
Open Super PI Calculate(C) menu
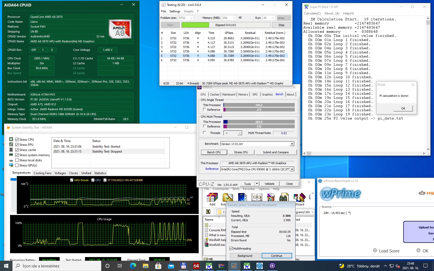312,13
